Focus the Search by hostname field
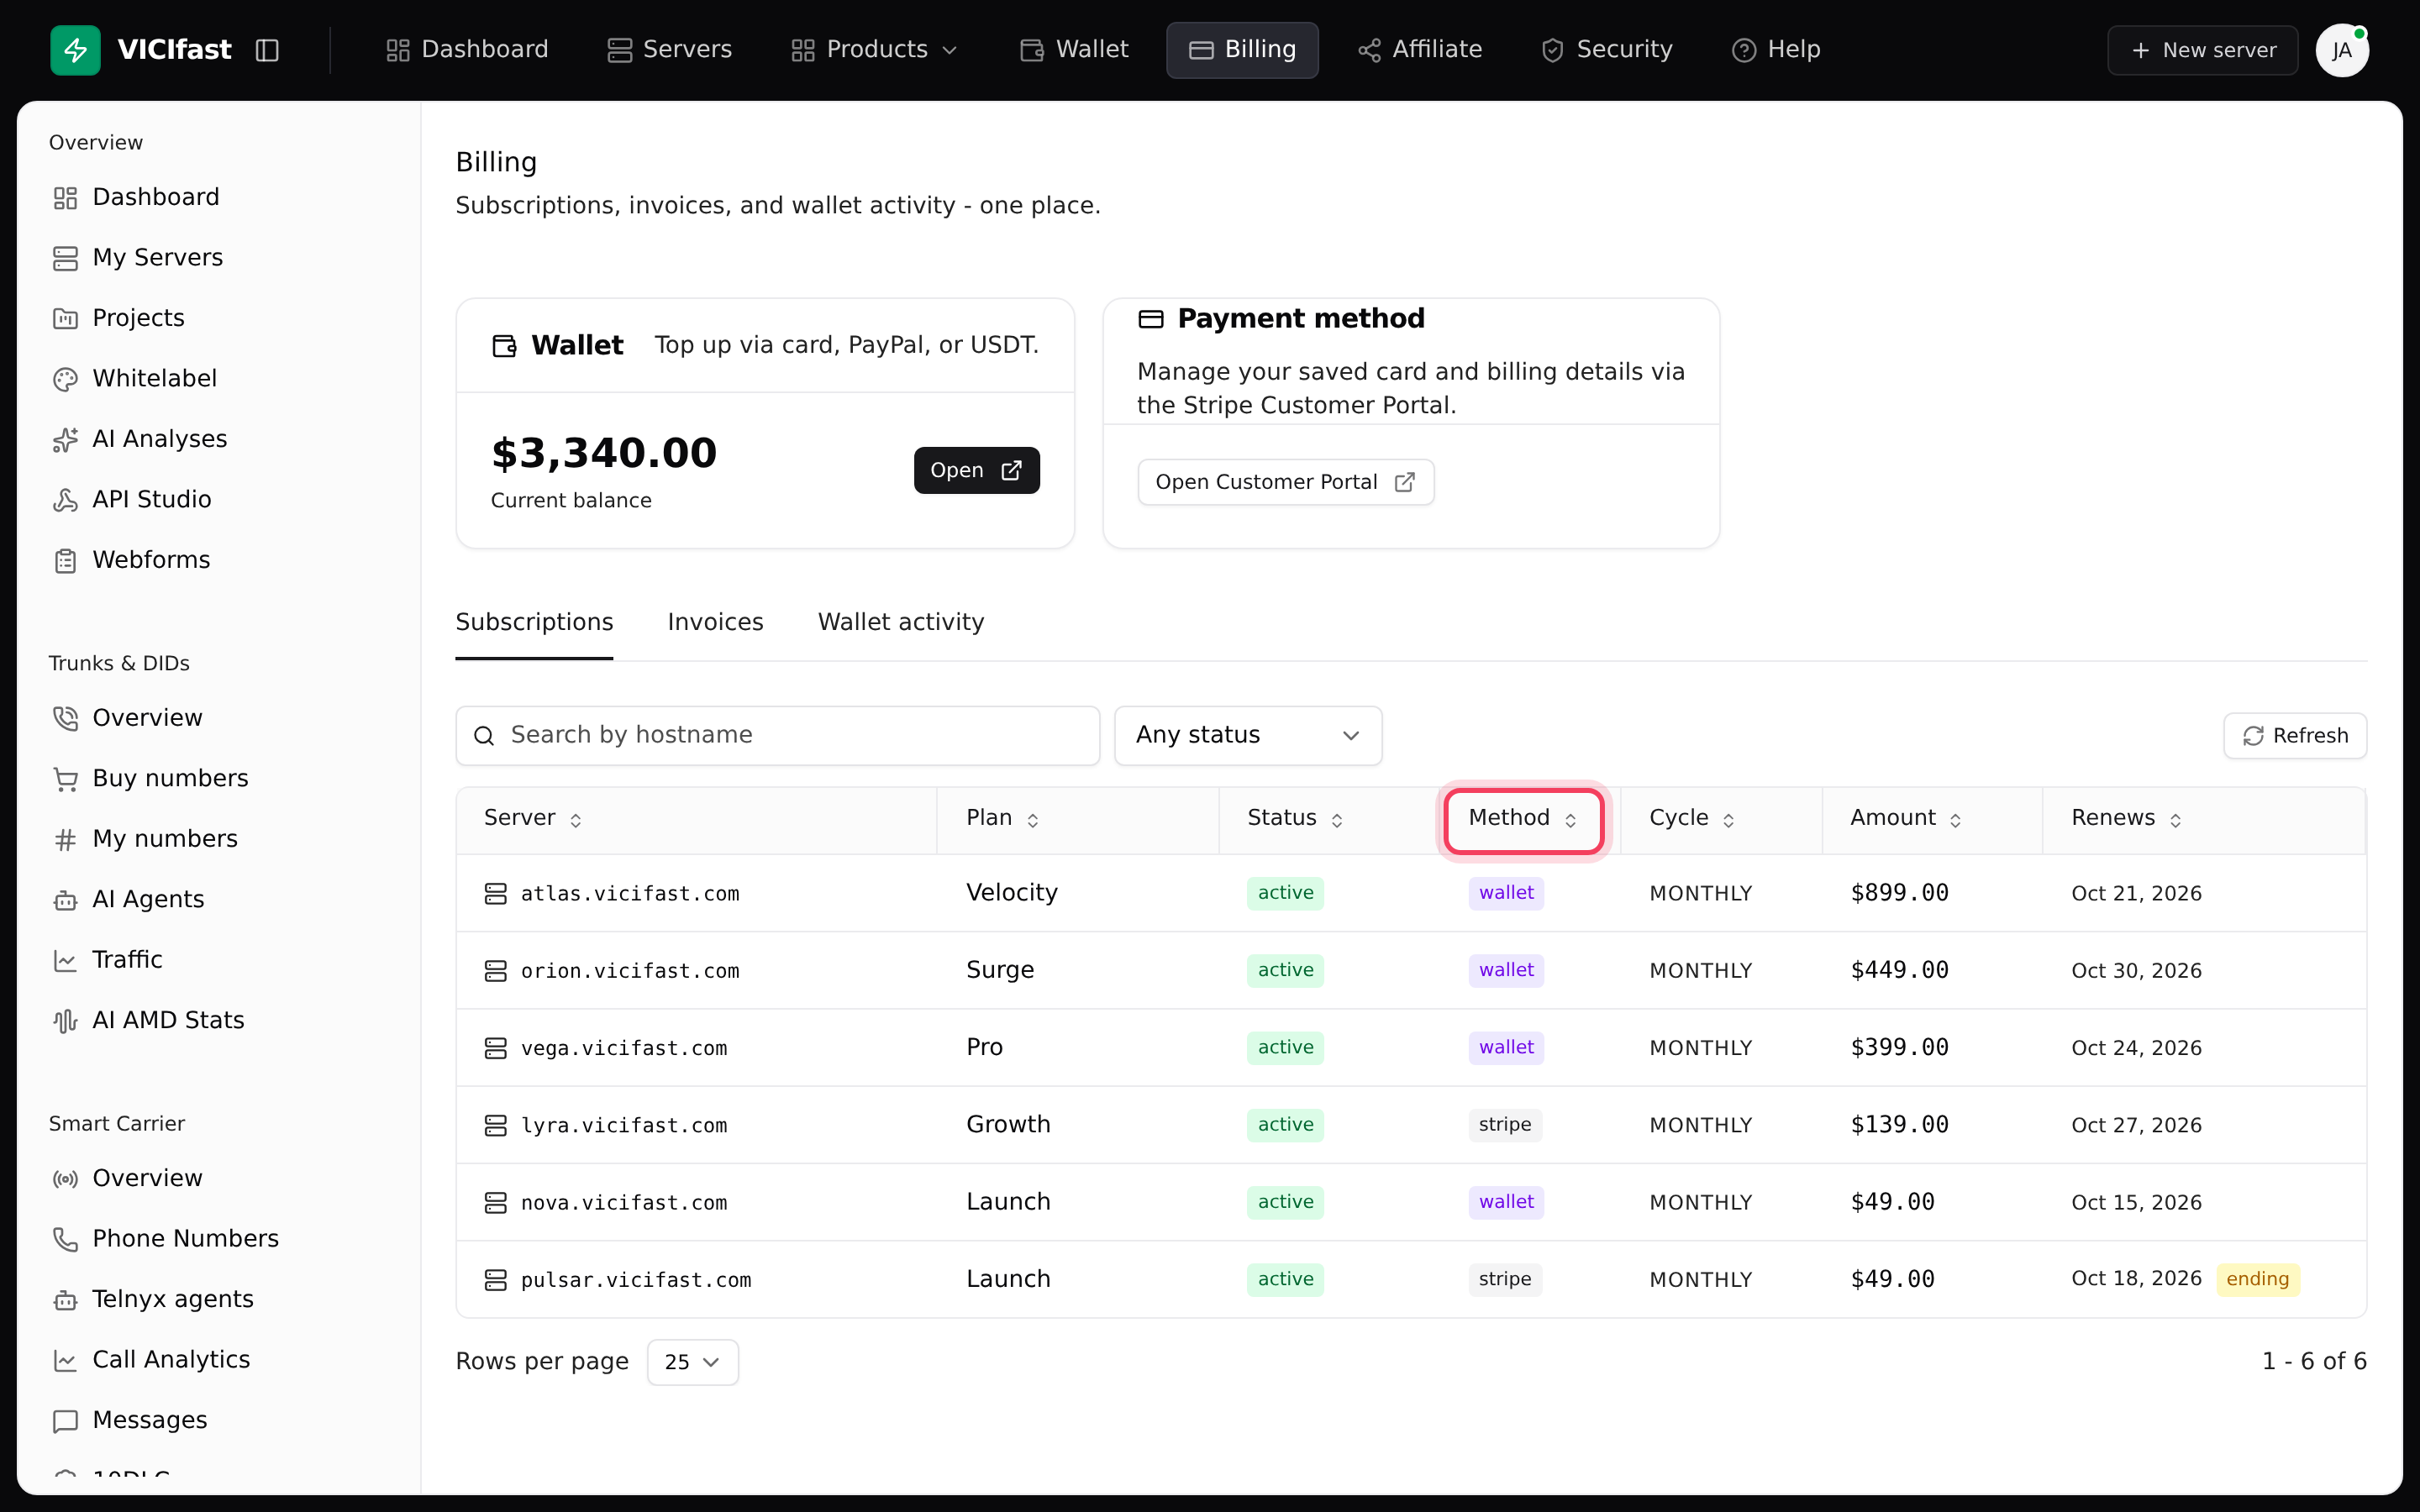This screenshot has height=1512, width=2420. (x=777, y=736)
